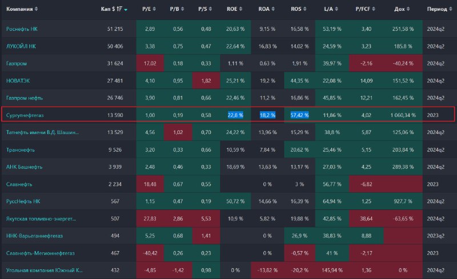The height and width of the screenshot is (279, 457).
Task: Click Газпром P/E cell 17,02
Action: (150, 63)
